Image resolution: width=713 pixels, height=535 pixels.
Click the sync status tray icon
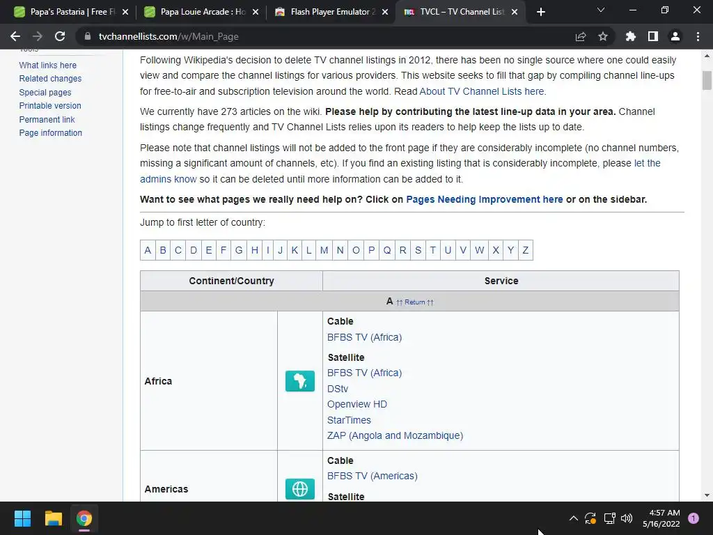tap(590, 518)
